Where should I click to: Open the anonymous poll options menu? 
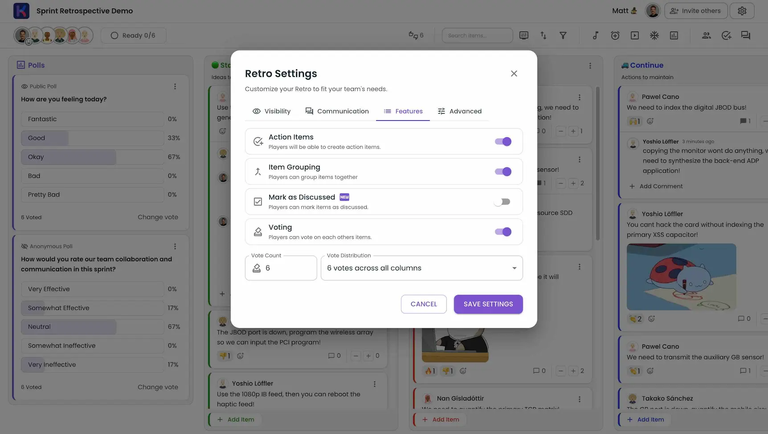tap(175, 246)
